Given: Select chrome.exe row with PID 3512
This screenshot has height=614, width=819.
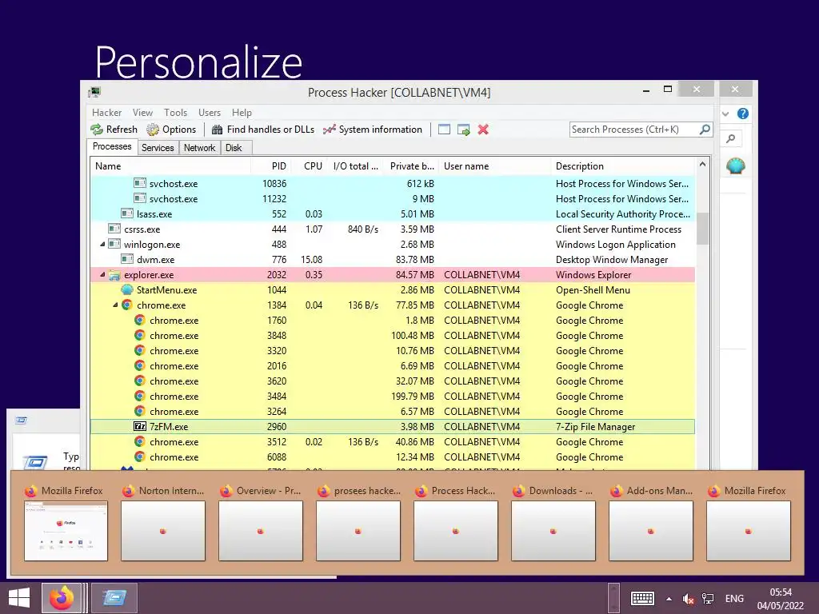Looking at the screenshot, I should [393, 441].
